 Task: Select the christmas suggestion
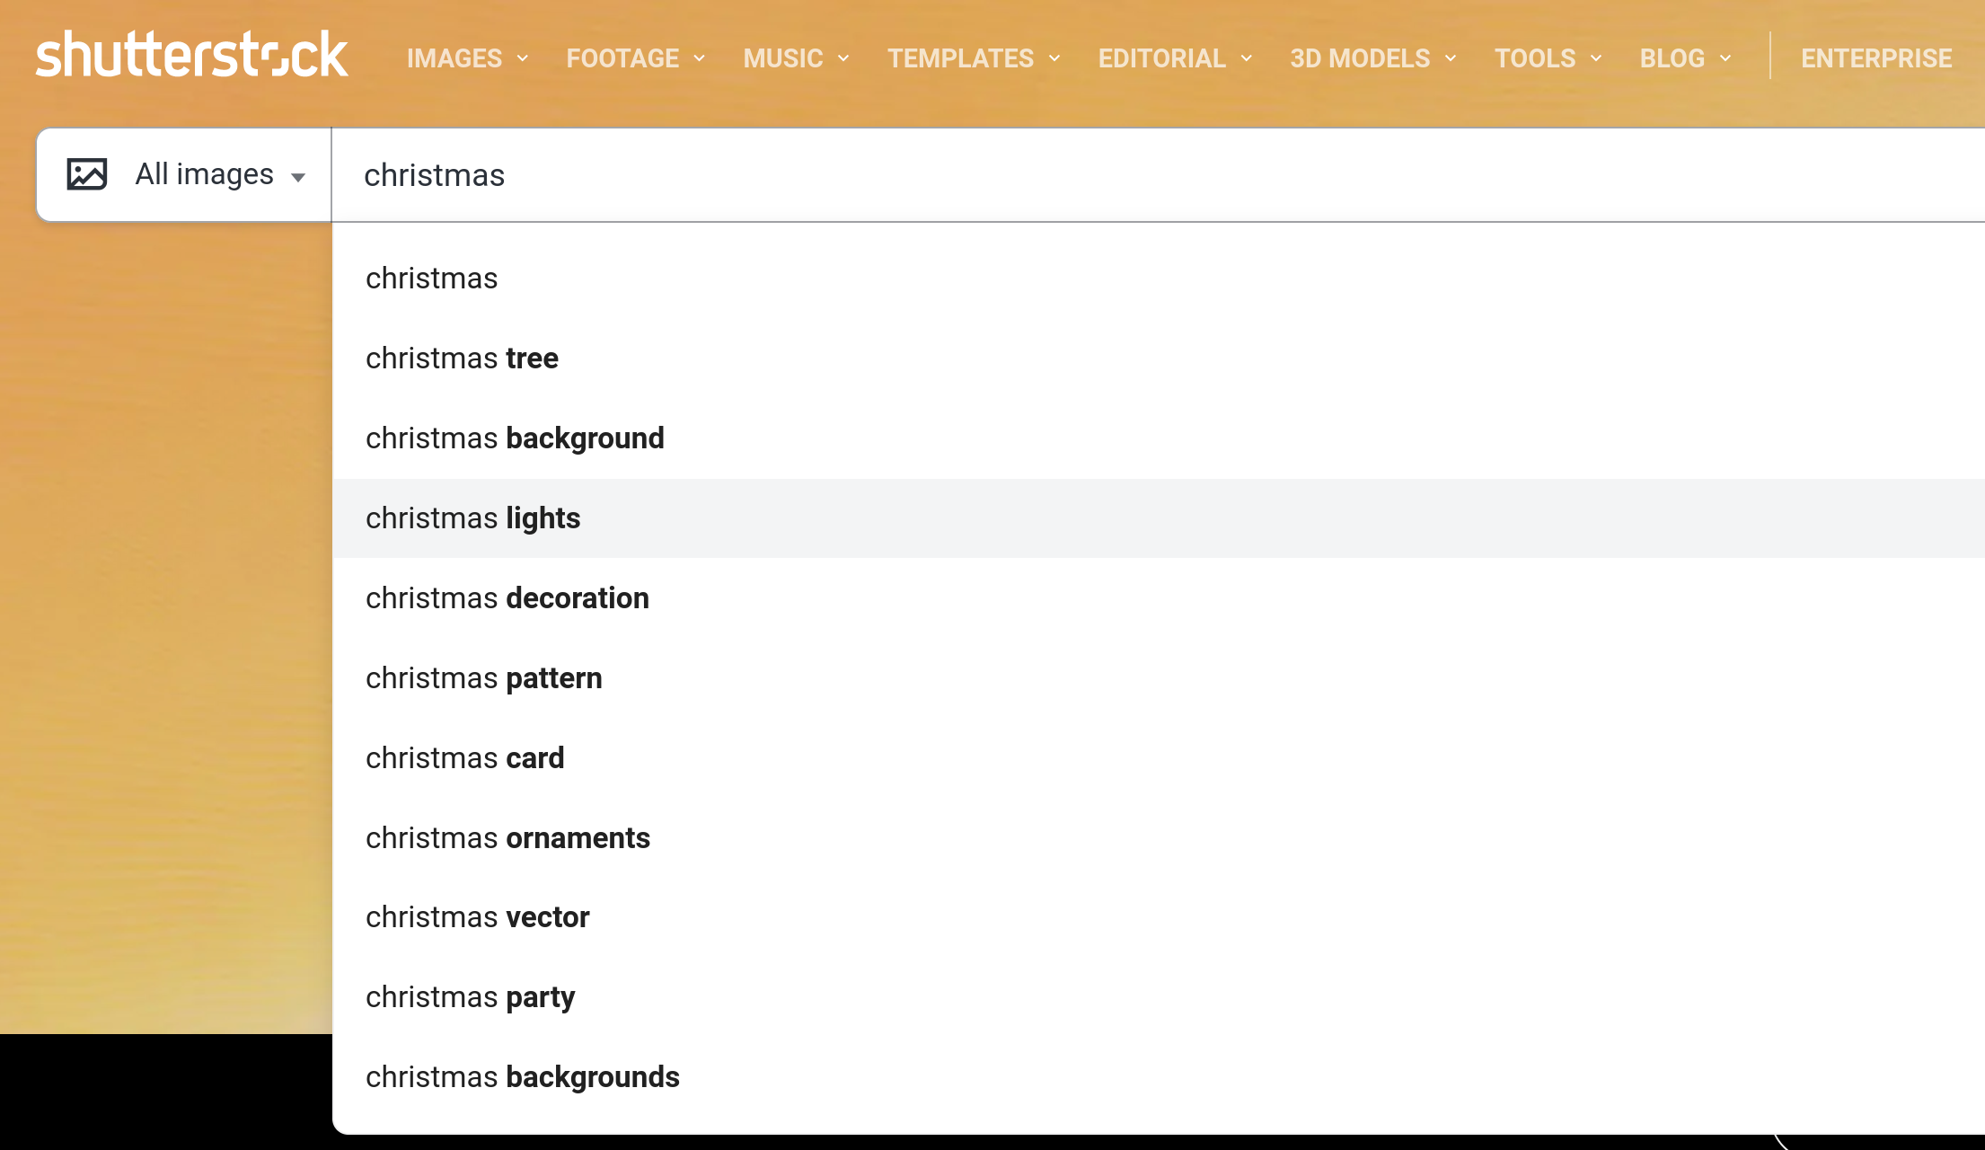[431, 279]
